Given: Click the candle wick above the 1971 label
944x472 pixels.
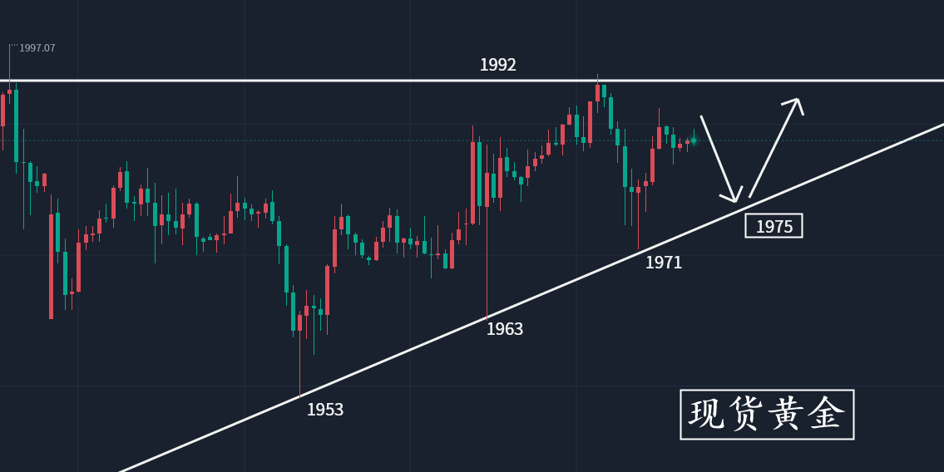Looking at the screenshot, I should click(638, 224).
